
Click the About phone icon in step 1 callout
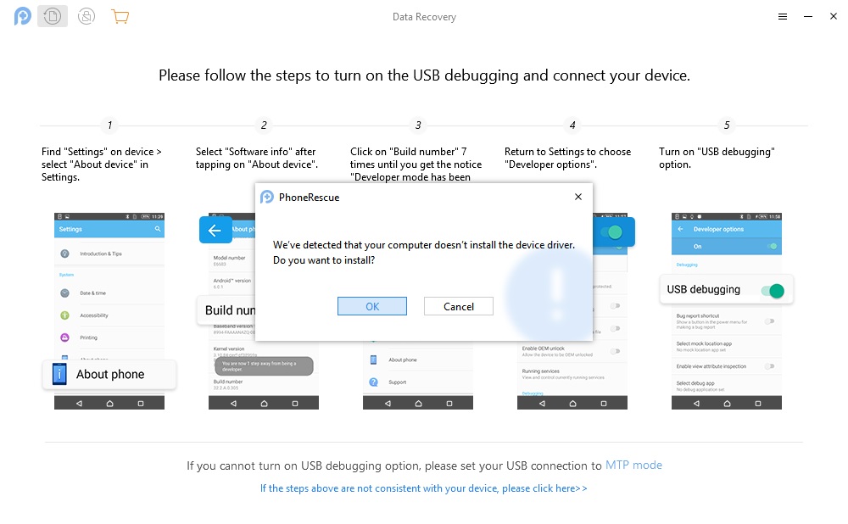click(59, 374)
